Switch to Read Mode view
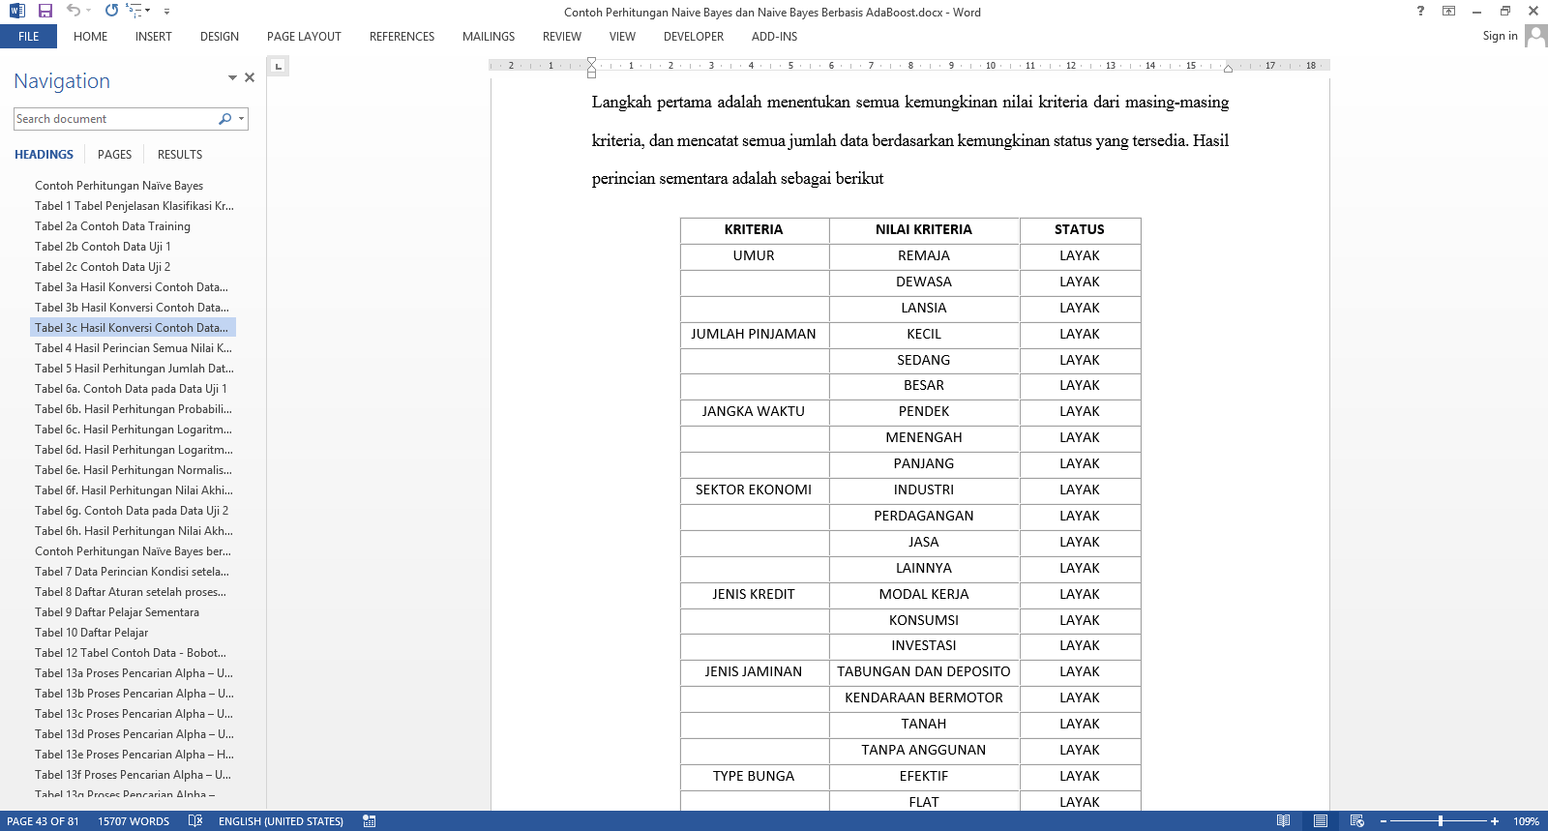 (1283, 820)
